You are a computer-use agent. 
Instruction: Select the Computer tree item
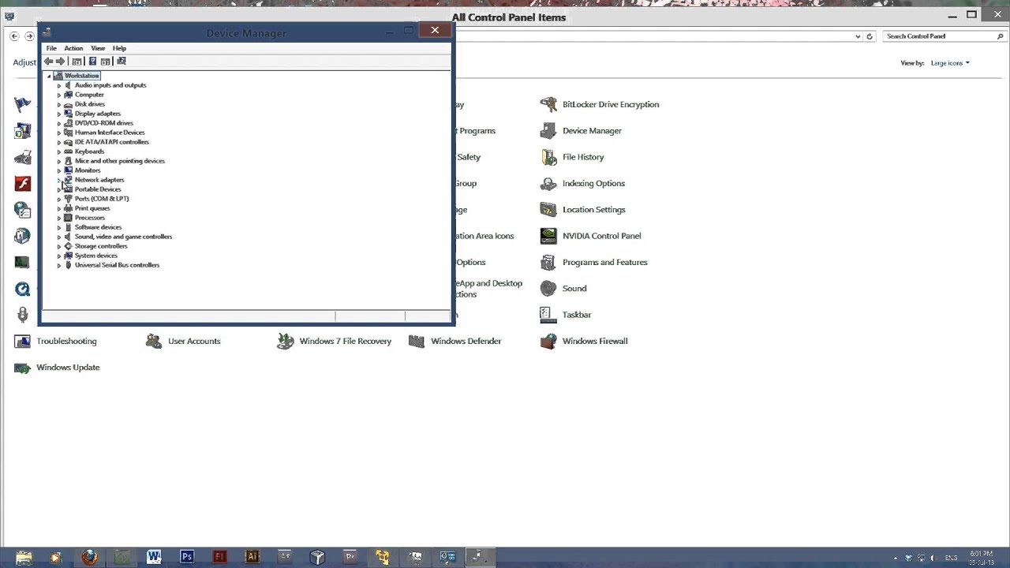point(89,95)
